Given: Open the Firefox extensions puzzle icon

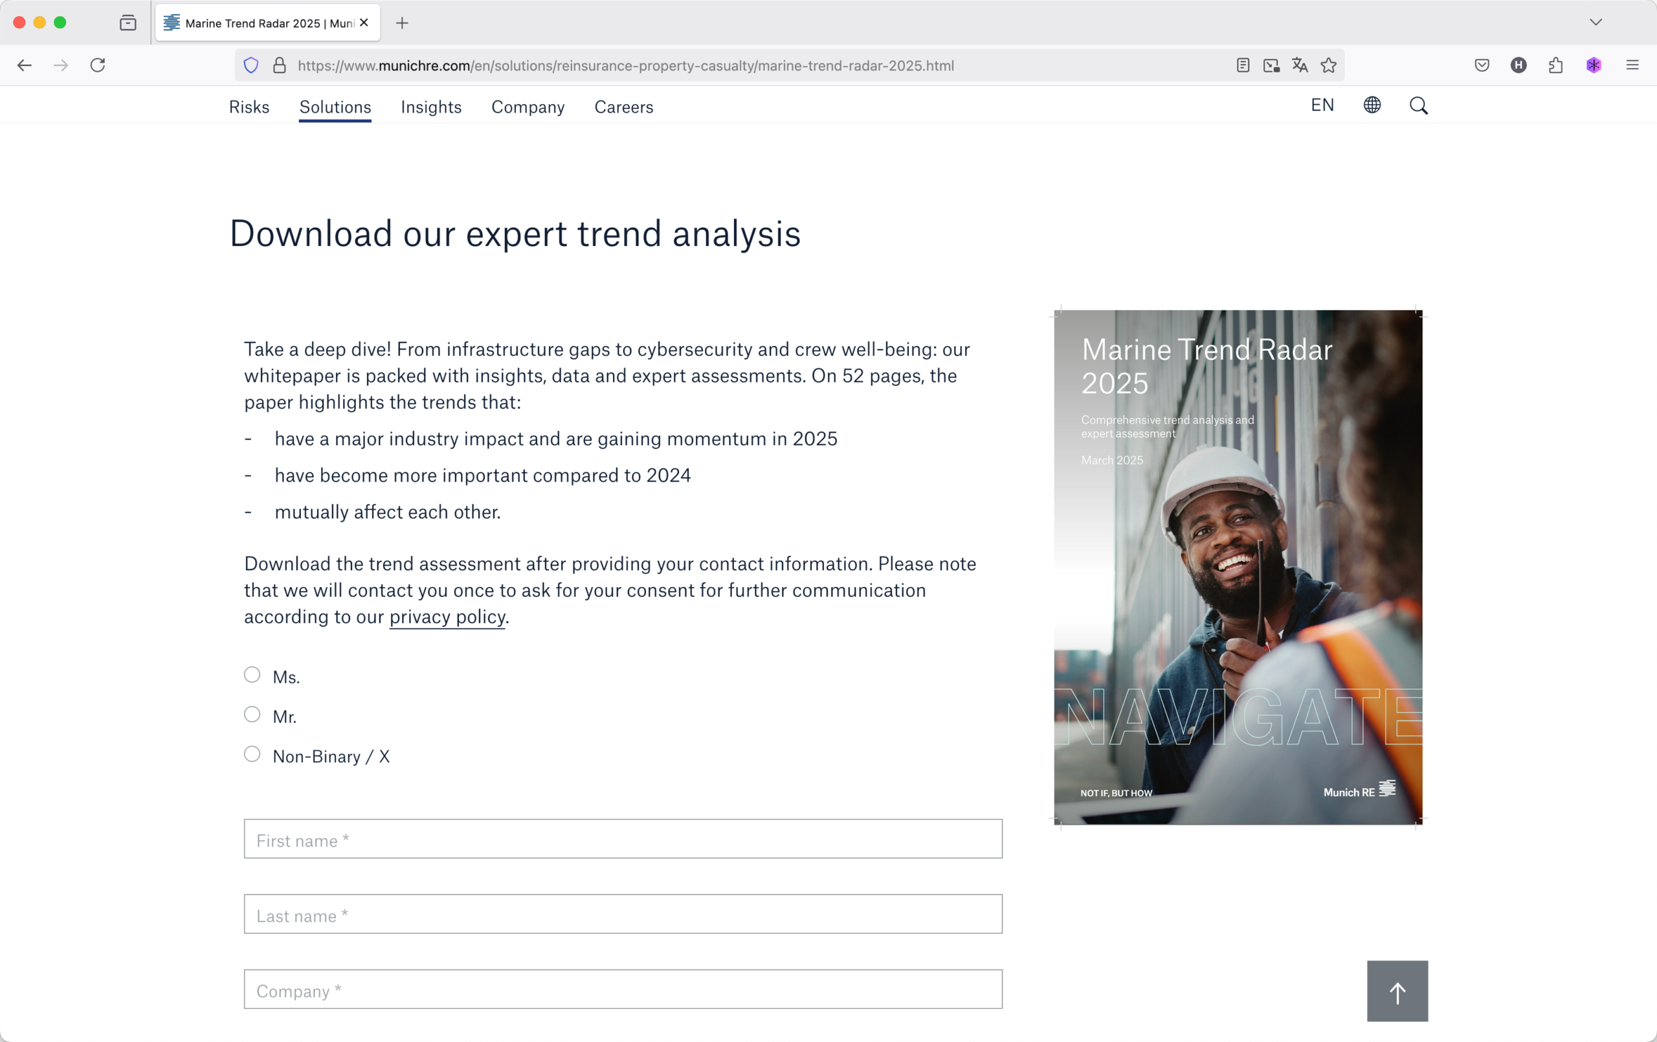Looking at the screenshot, I should [1556, 65].
